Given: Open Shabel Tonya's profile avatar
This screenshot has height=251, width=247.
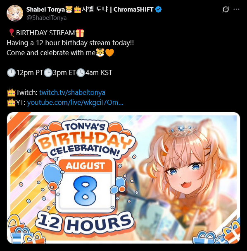Looking at the screenshot, I should click(15, 13).
